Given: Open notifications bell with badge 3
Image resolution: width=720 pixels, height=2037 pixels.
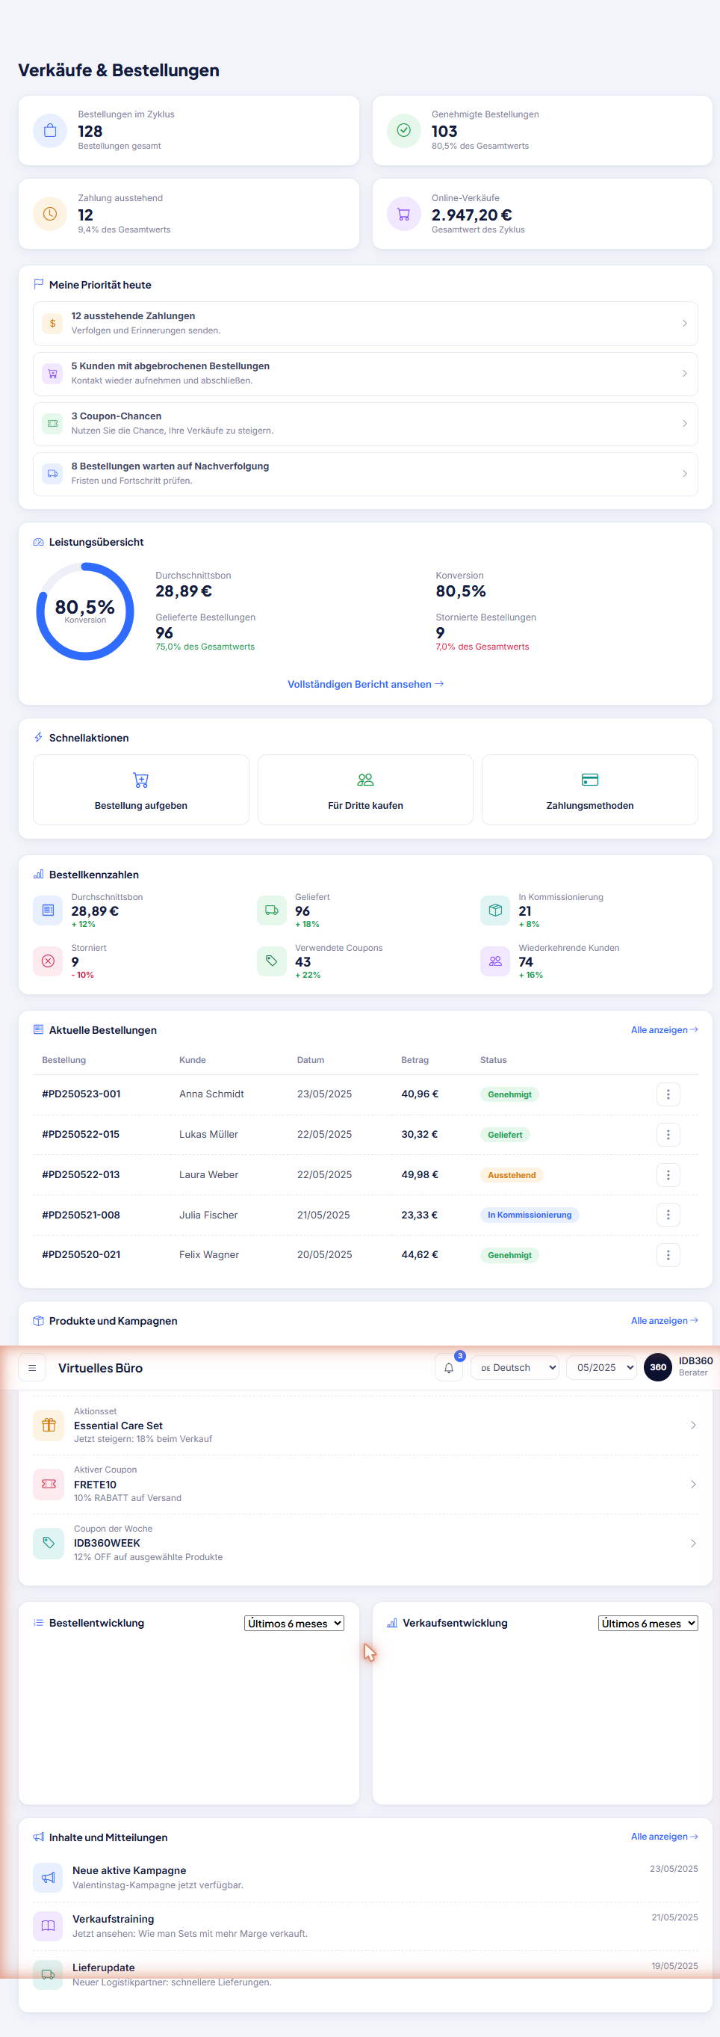Looking at the screenshot, I should click(448, 1367).
